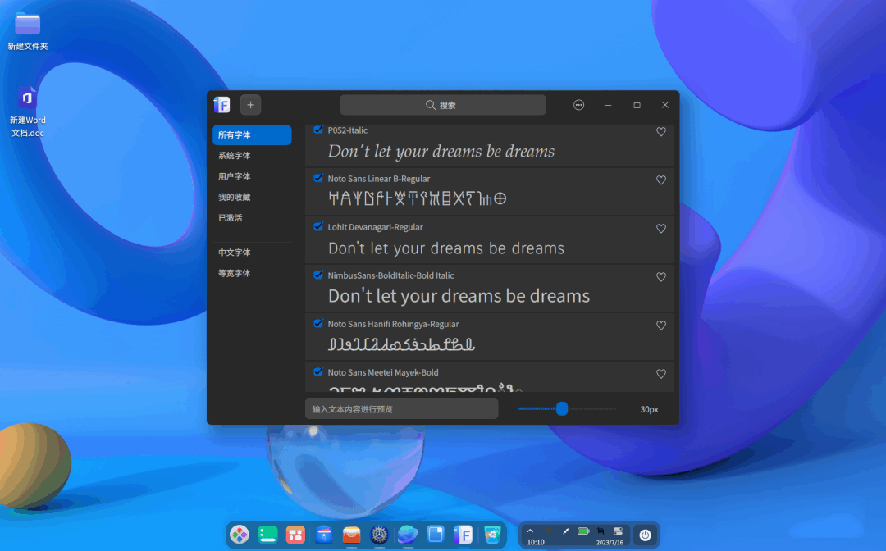886x551 pixels.
Task: Uncheck the P052-Italic font checkbox
Action: point(318,130)
